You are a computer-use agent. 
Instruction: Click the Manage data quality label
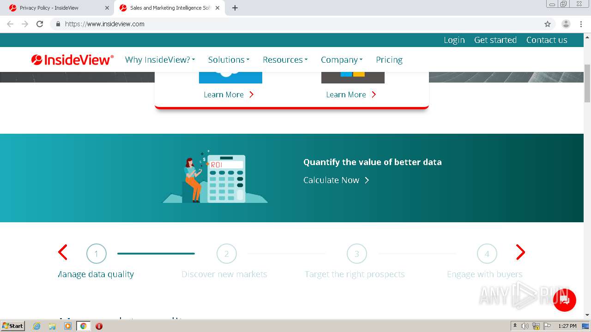96,274
